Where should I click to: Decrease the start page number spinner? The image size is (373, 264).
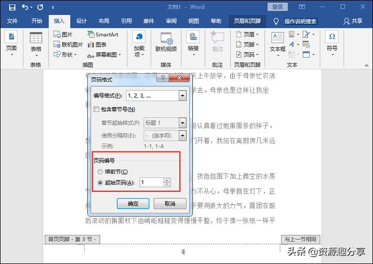(167, 185)
